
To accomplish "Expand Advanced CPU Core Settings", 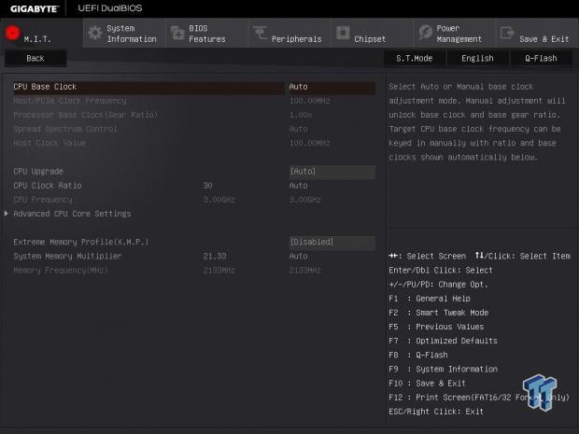I will coord(72,214).
